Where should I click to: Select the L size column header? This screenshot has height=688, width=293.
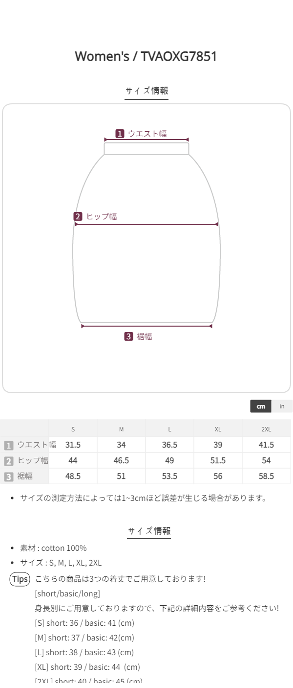tap(169, 429)
